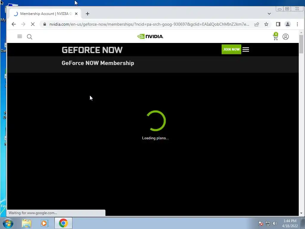Open the Chrome side panel
This screenshot has height=229, width=305.
click(x=278, y=24)
